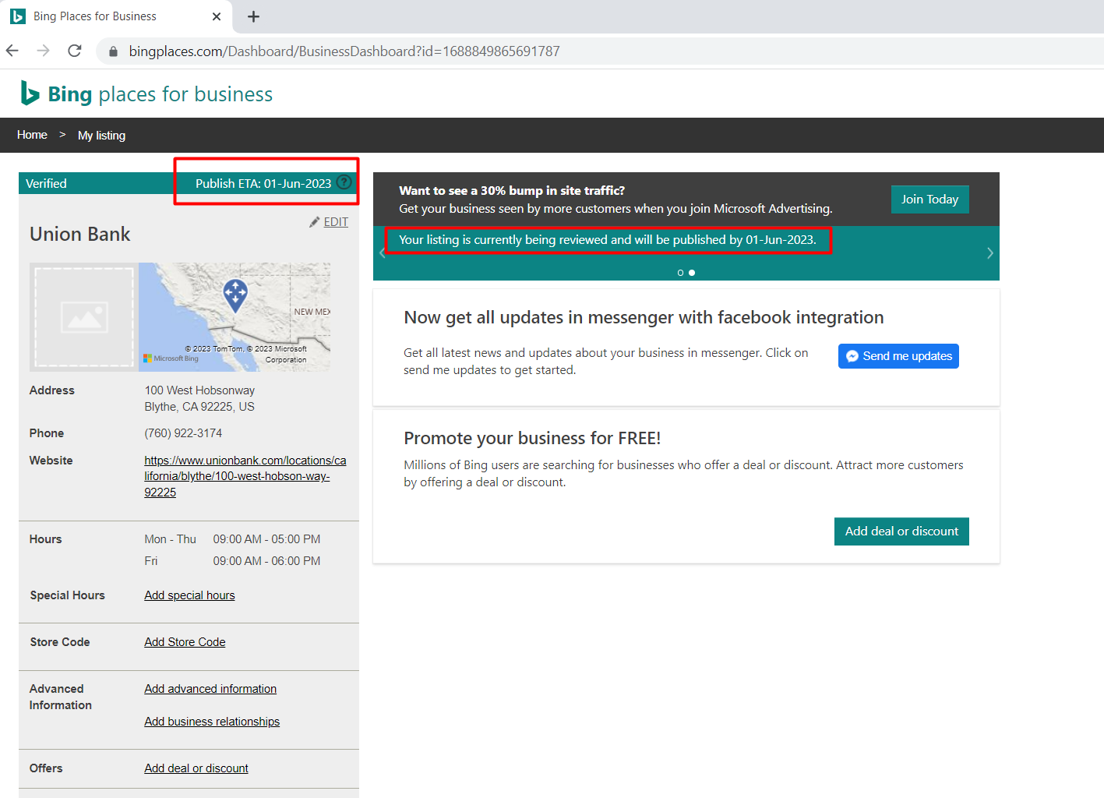Screen dimensions: 1104x798
Task: Open My listing breadcrumb
Action: 101,136
